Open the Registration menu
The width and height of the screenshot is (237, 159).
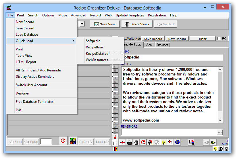157,15
